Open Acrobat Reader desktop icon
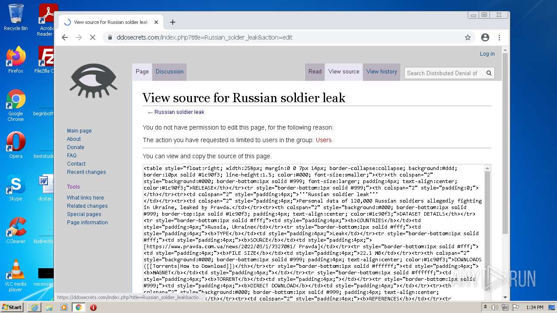The width and height of the screenshot is (557, 313). [x=46, y=20]
